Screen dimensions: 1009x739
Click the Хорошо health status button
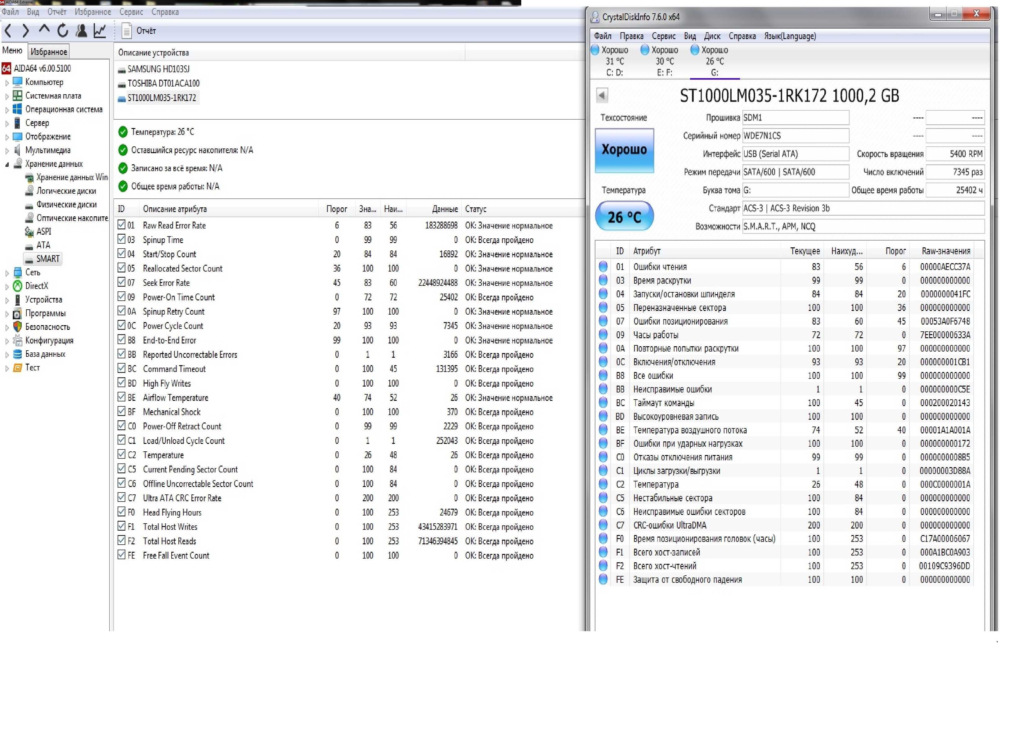pos(624,150)
